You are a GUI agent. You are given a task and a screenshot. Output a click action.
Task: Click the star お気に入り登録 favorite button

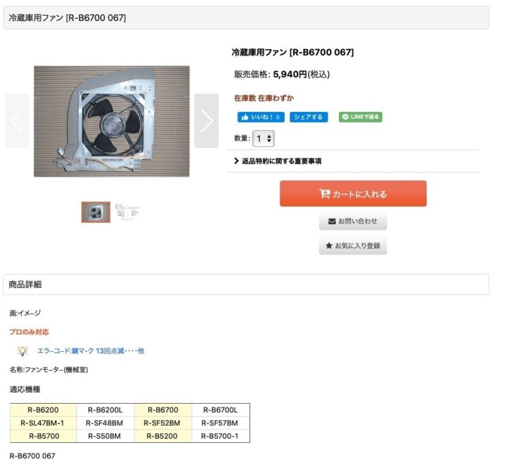point(353,246)
